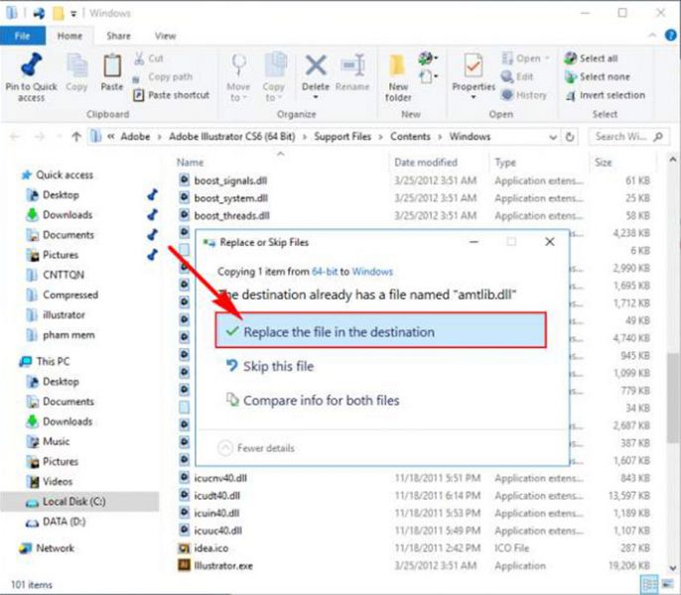
Task: Click History in the Open group
Action: tap(524, 95)
